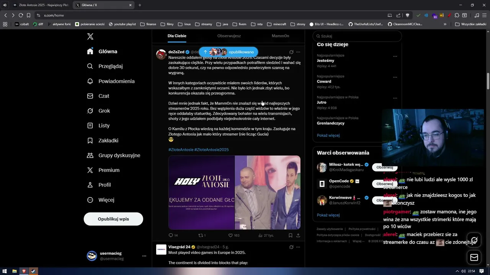
Task: Open the Jesteśmy trending topic
Action: tap(325, 60)
